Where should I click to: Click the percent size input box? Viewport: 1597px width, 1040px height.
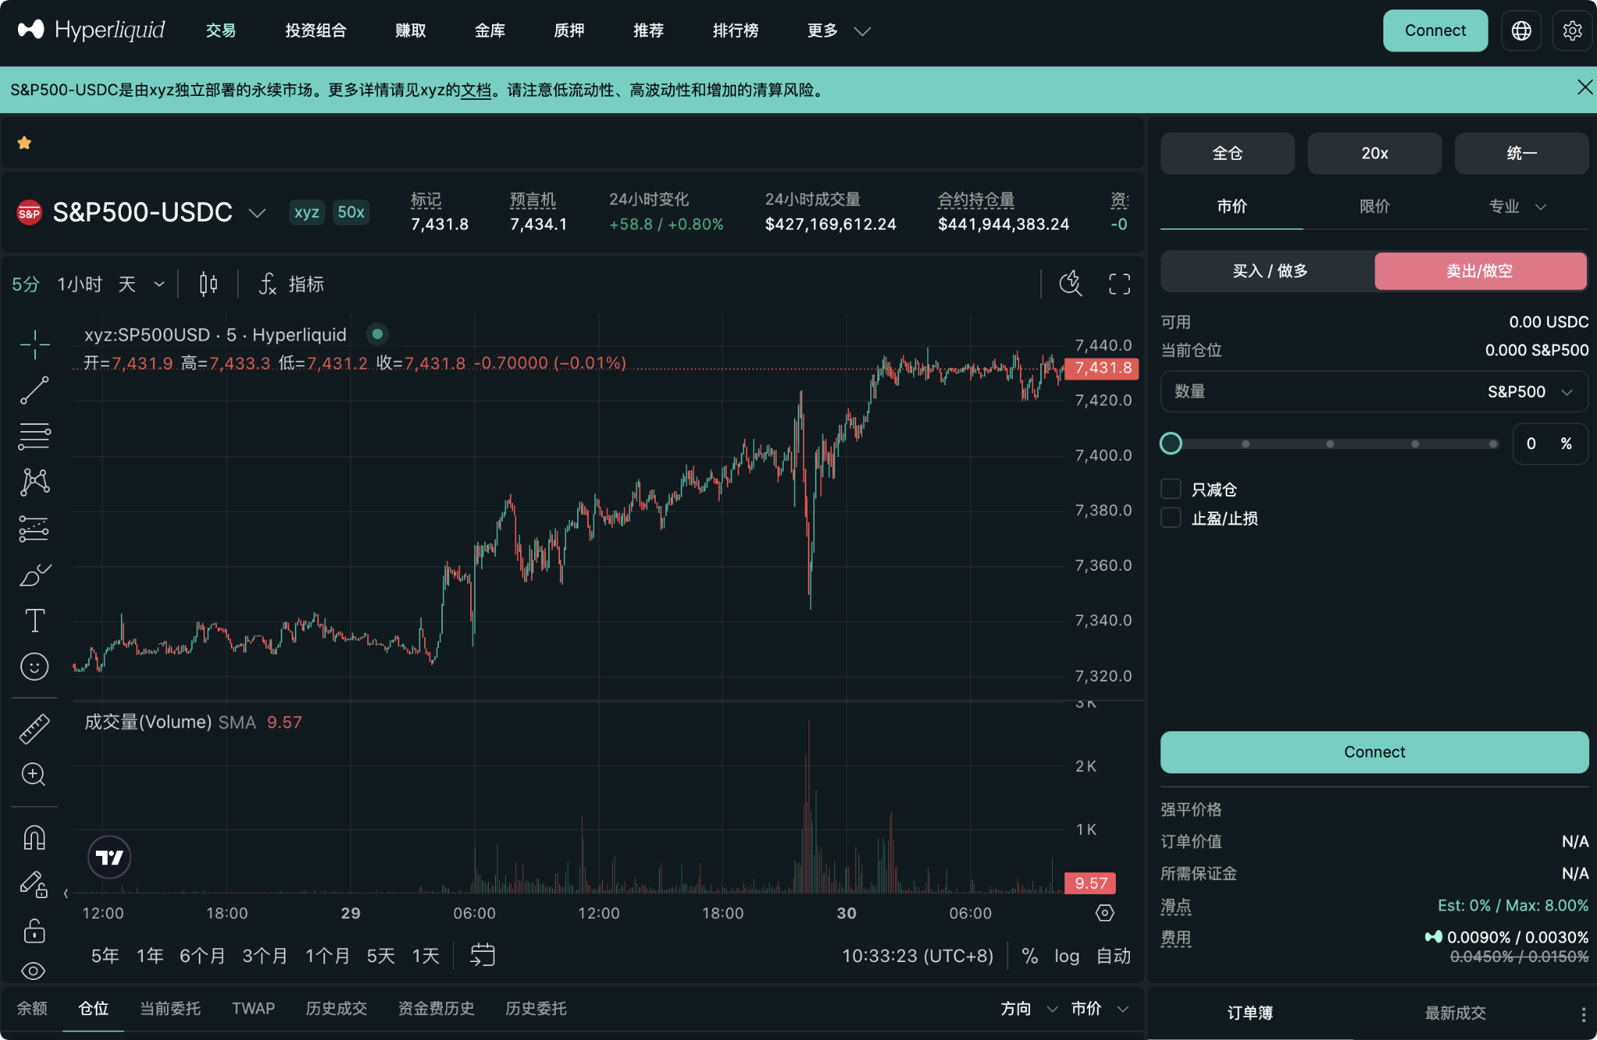click(1549, 444)
